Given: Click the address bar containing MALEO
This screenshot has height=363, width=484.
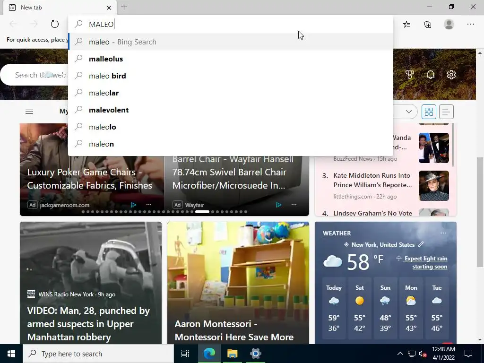Looking at the screenshot, I should [231, 24].
